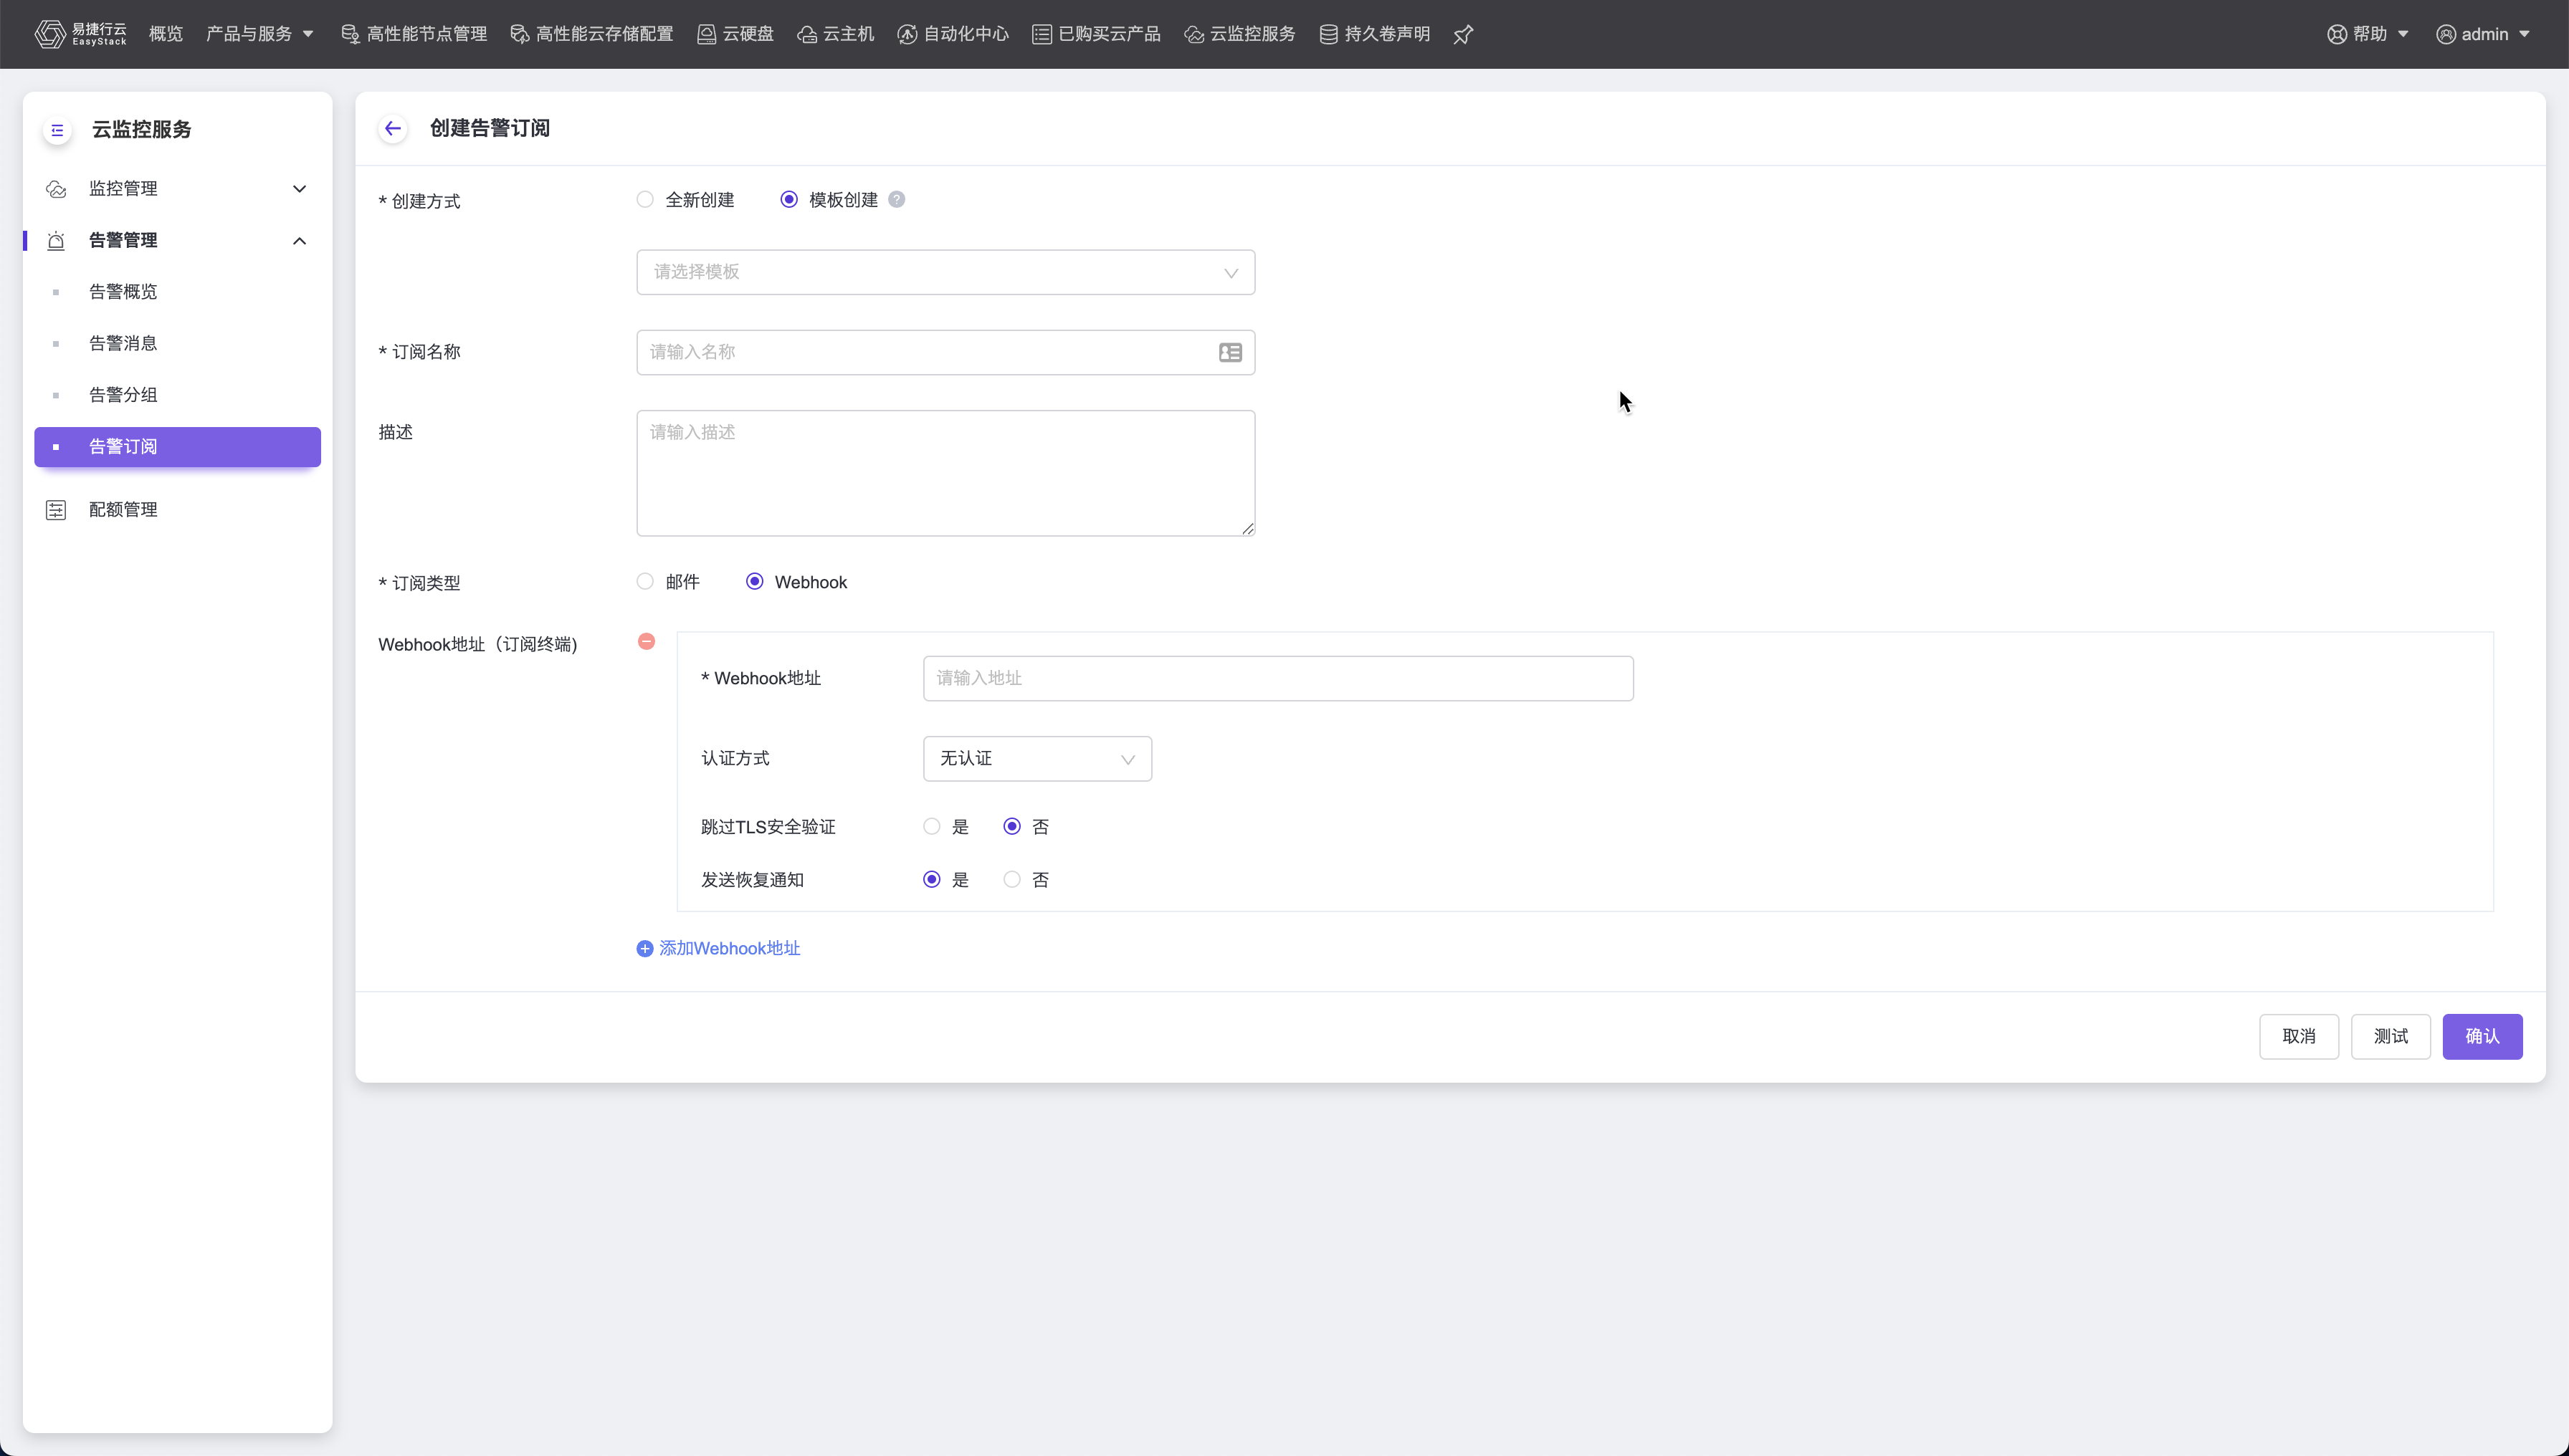Image resolution: width=2569 pixels, height=1456 pixels.
Task: Select the 全新创建 radio option
Action: [645, 199]
